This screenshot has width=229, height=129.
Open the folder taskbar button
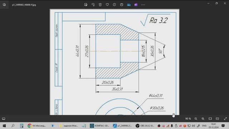click(68, 126)
